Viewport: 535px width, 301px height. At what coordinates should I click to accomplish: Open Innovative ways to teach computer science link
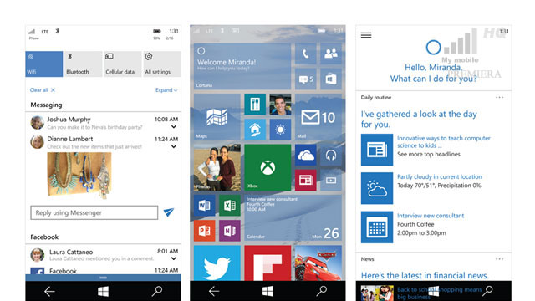[x=444, y=142]
